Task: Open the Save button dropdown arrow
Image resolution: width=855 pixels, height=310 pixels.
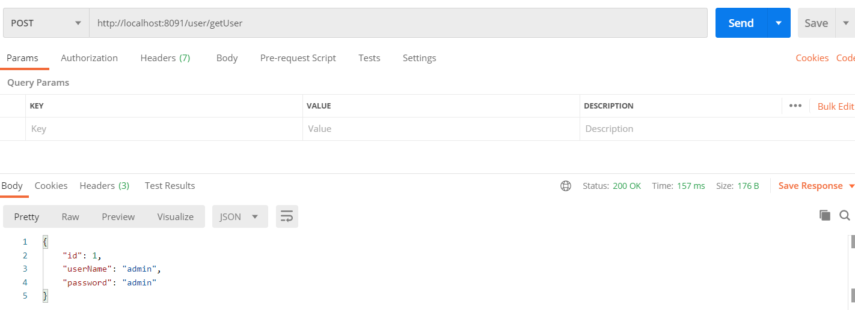Action: tap(846, 23)
